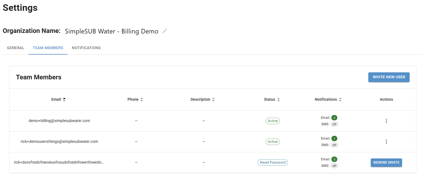Click organization name SimpleSUB Water - Billing Demo
The width and height of the screenshot is (425, 186).
click(111, 31)
